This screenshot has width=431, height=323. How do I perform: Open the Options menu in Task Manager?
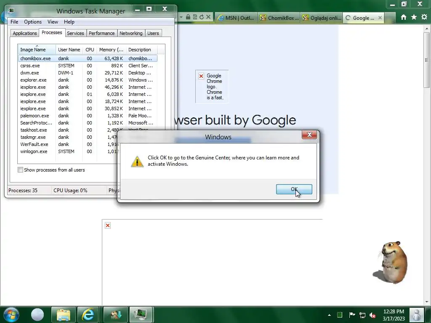33,22
